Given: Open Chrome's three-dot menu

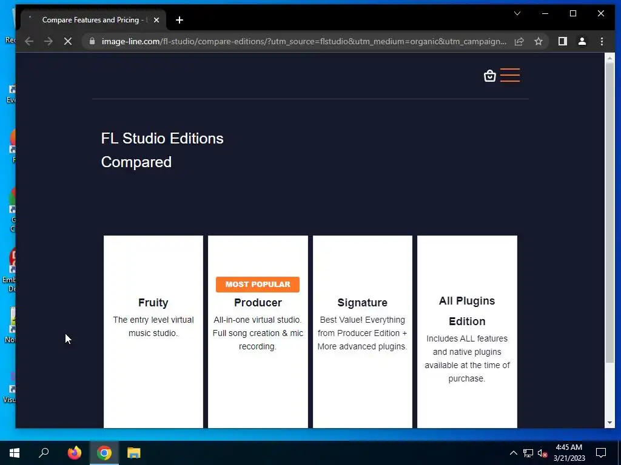Looking at the screenshot, I should [602, 41].
